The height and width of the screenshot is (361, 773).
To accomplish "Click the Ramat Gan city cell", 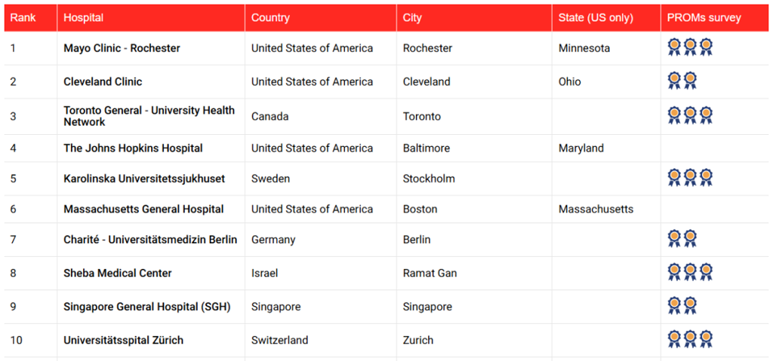I will (x=430, y=273).
